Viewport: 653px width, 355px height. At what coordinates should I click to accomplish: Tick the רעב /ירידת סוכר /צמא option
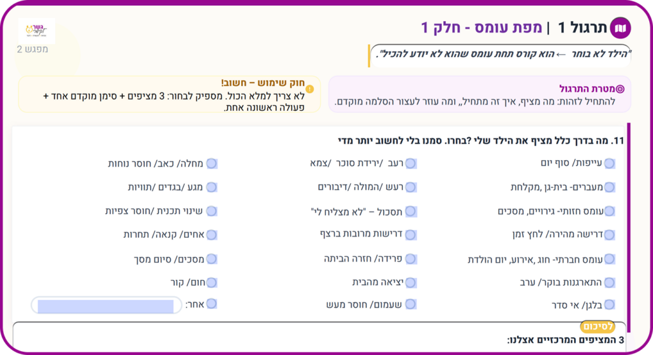point(411,164)
